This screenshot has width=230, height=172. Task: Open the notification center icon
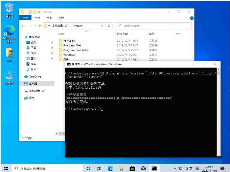coord(223,169)
